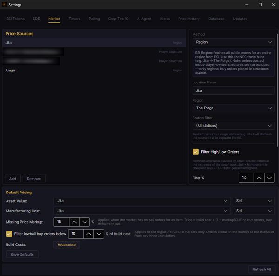Viewport: 279px width, 276px height.
Task: Close the Settings window
Action: [x=274, y=5]
